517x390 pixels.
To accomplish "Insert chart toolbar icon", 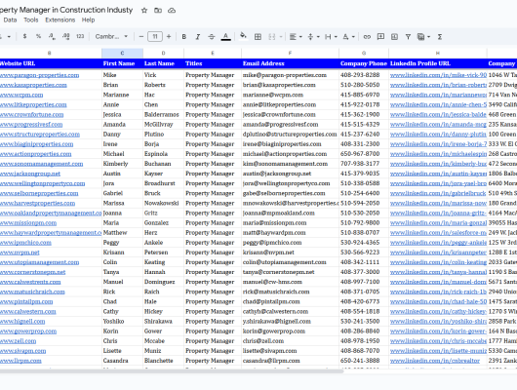I will click(x=394, y=37).
